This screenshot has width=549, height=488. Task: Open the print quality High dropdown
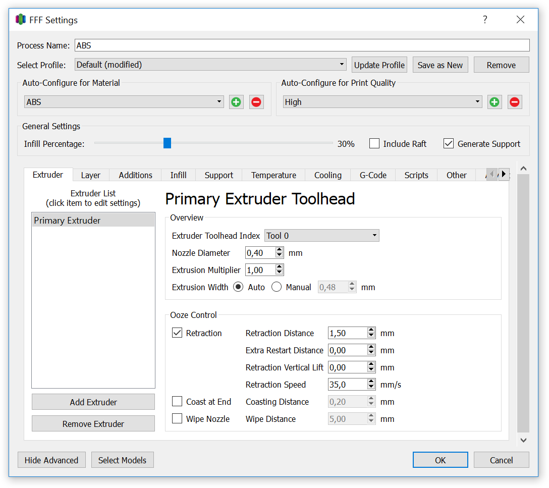[382, 102]
